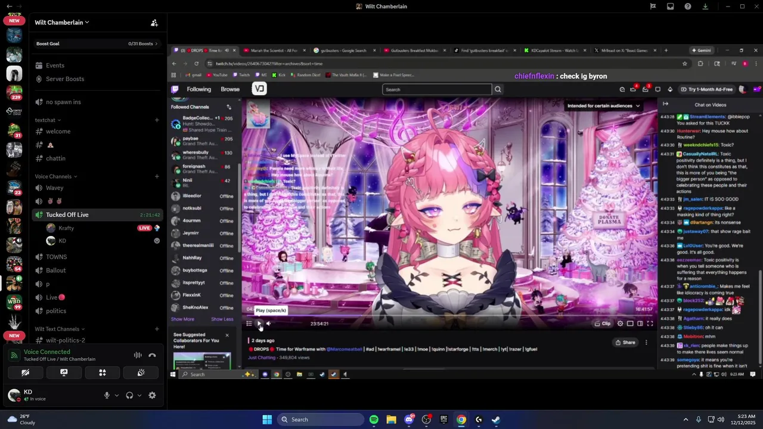The image size is (763, 429).
Task: Collapse the Wilt Text Channels category
Action: coord(60,329)
